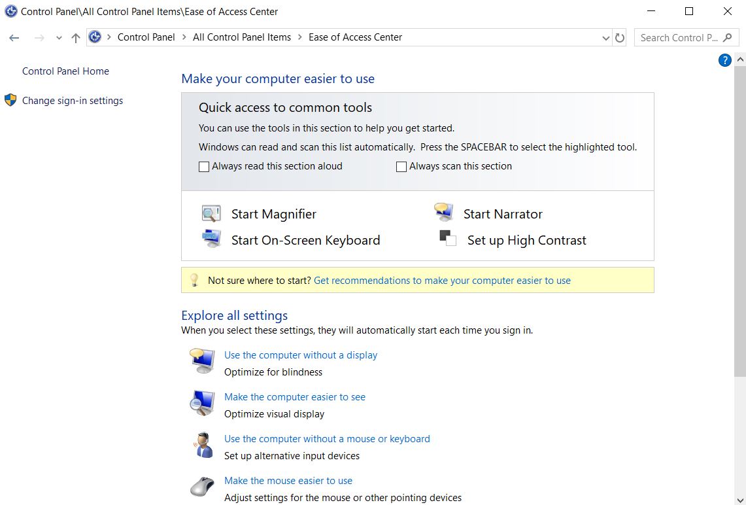This screenshot has height=505, width=746.
Task: Click the shield icon beside sign-in settings
Action: click(x=10, y=100)
